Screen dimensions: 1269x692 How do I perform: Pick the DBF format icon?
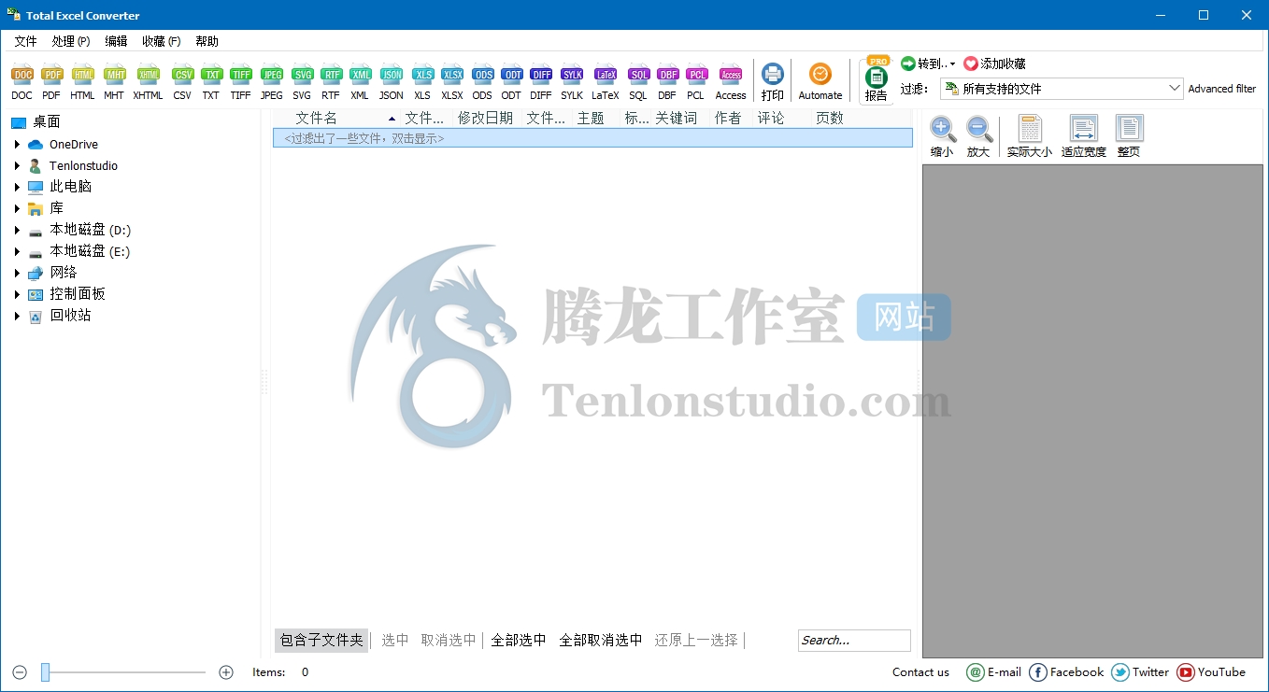(x=667, y=82)
